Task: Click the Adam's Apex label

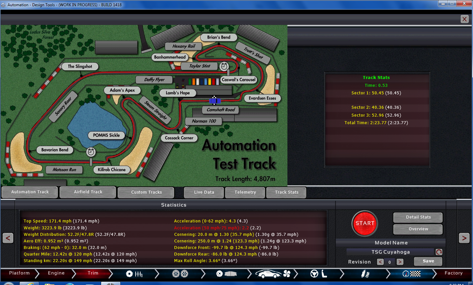Action: 122,90
